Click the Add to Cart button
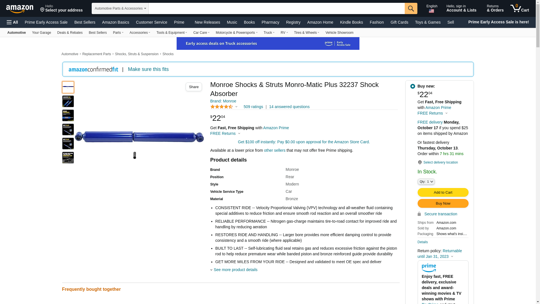This screenshot has height=304, width=540. coord(443,192)
